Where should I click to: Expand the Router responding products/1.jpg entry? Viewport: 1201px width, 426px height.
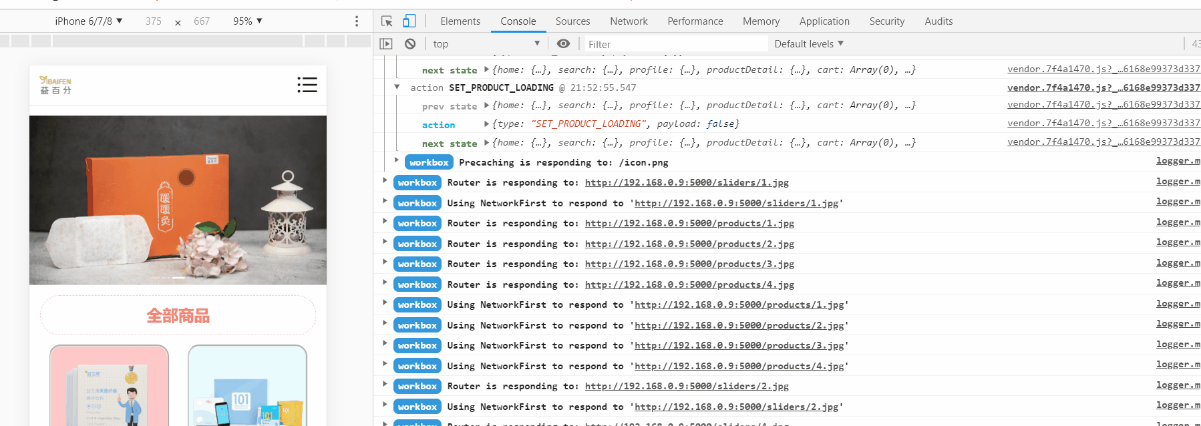[x=385, y=221]
